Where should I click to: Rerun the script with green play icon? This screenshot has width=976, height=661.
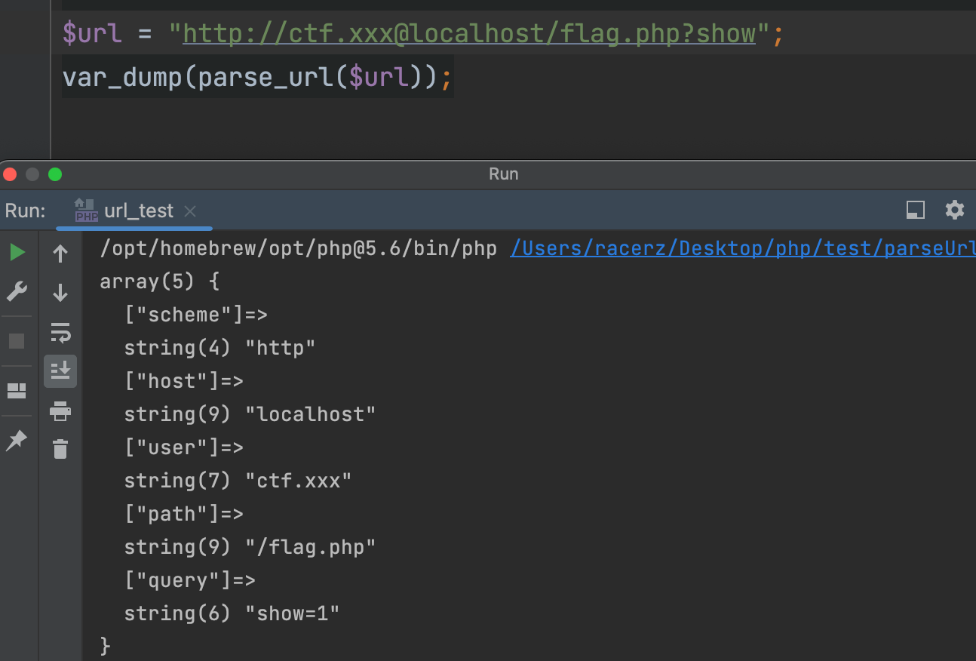[x=17, y=253]
